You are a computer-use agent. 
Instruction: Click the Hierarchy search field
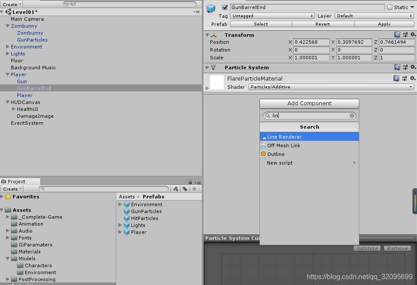(130, 4)
